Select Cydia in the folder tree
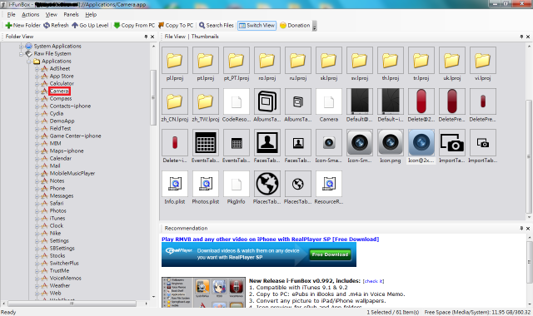Viewport: 533px width, 316px height. pos(57,113)
